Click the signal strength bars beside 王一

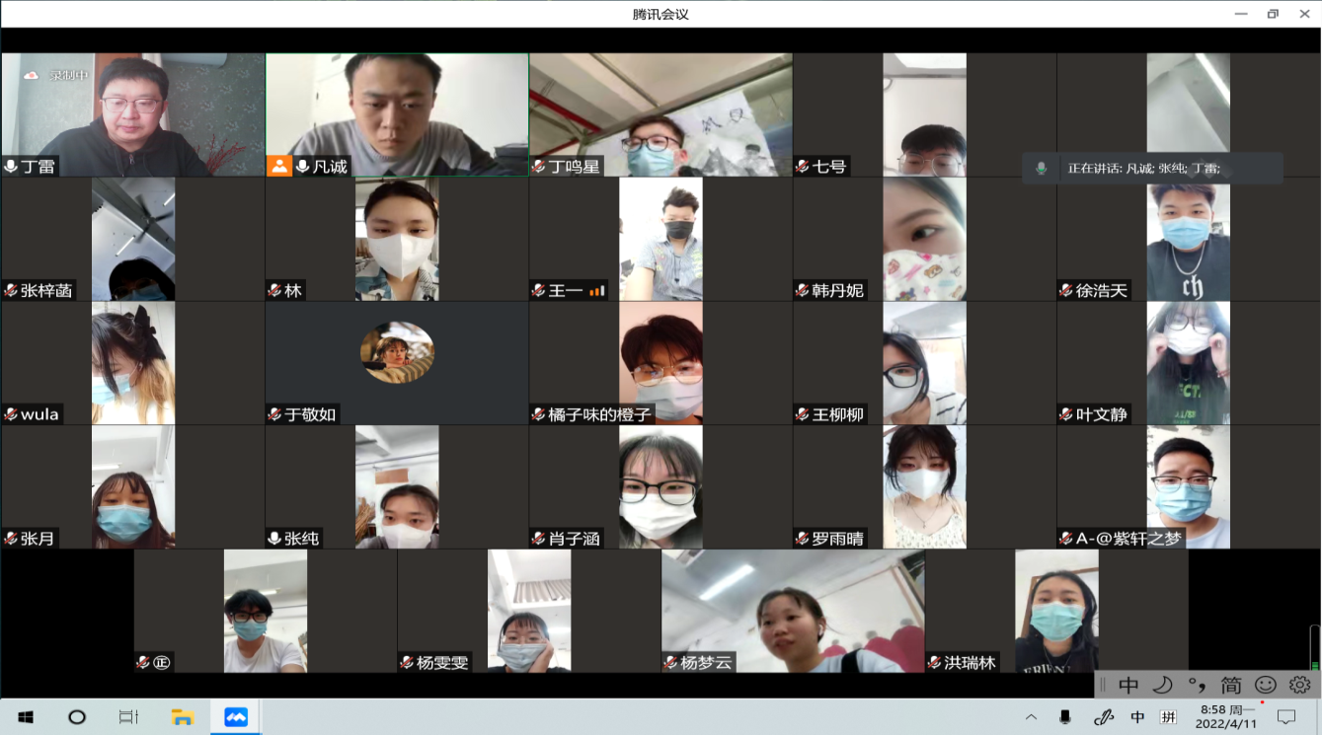pos(596,291)
